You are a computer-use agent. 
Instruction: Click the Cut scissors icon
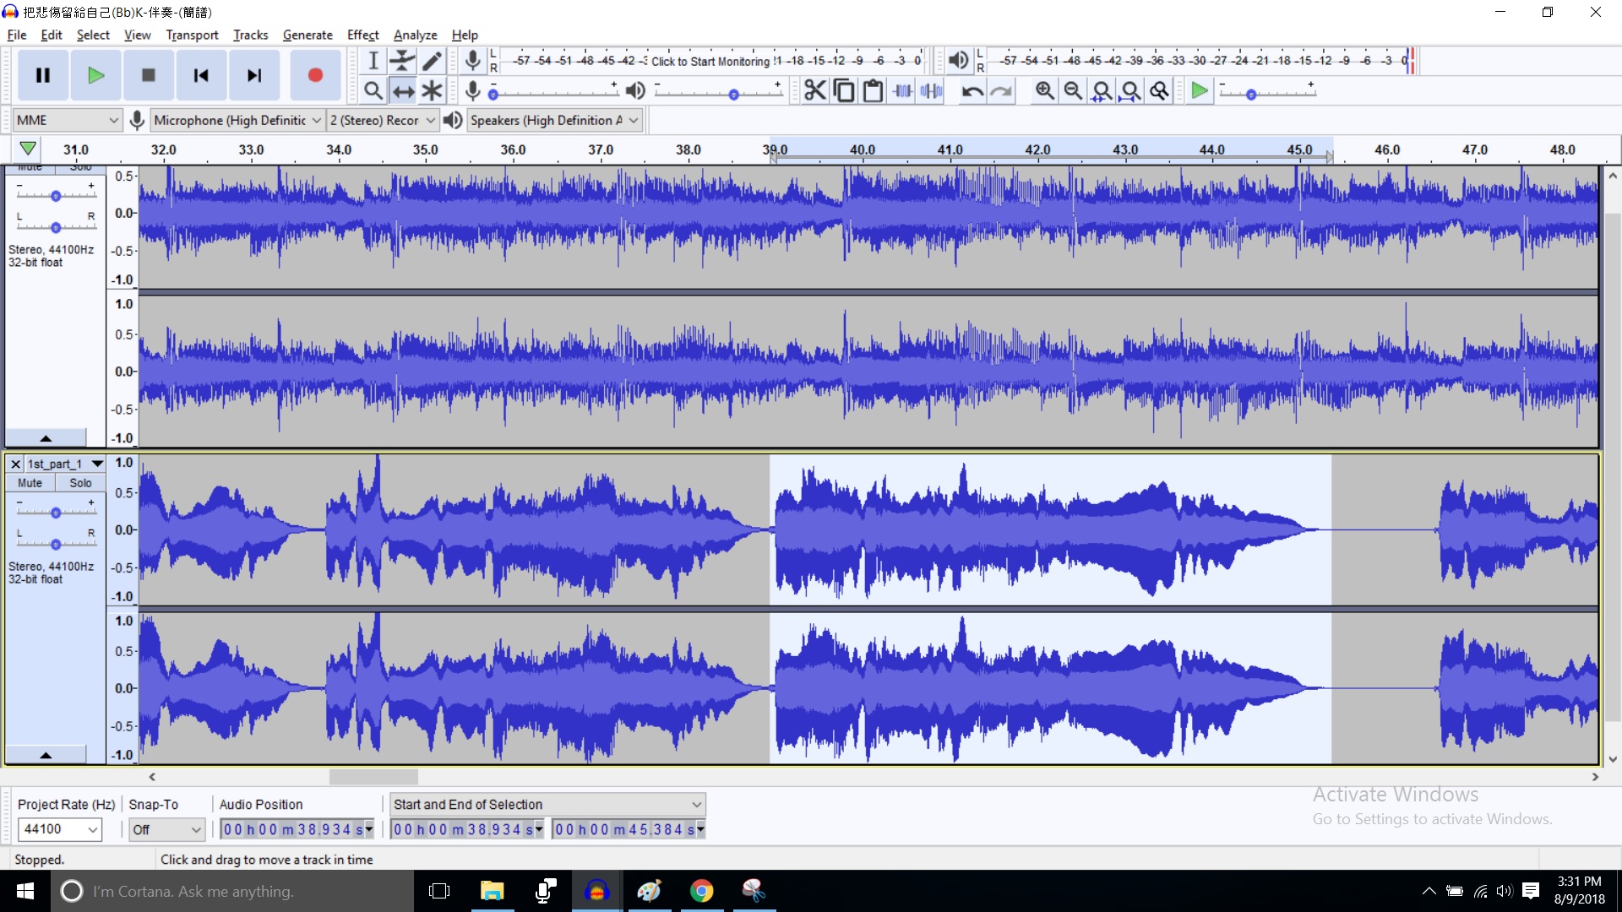pos(814,90)
